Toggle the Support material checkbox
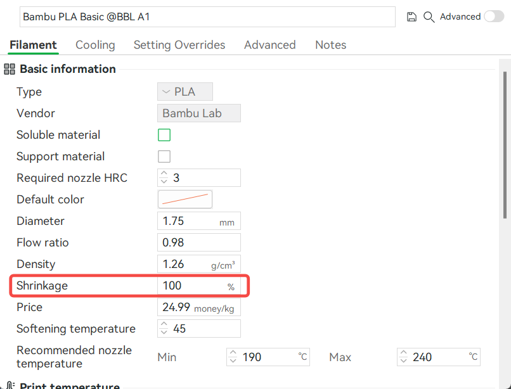511x389 pixels. [164, 156]
